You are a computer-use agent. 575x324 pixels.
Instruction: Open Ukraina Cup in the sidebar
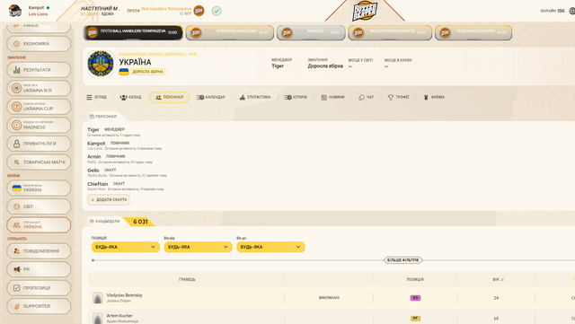[x=39, y=107]
